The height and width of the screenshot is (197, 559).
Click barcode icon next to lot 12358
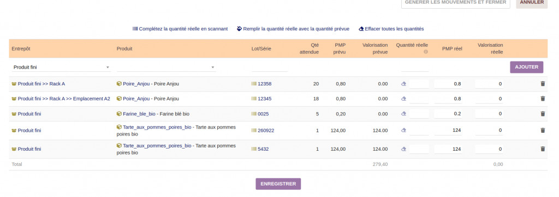pyautogui.click(x=254, y=84)
